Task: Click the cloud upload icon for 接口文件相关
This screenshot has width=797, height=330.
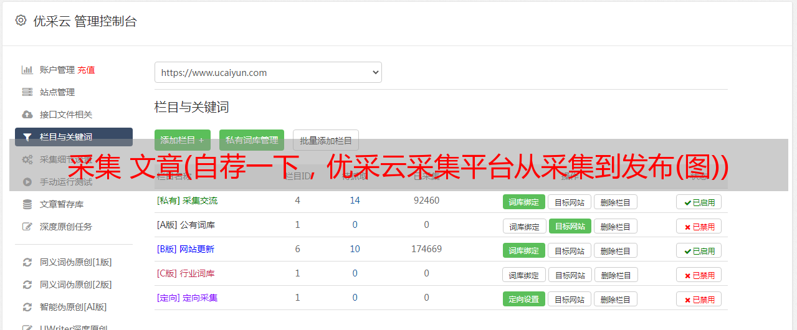Action: (27, 115)
